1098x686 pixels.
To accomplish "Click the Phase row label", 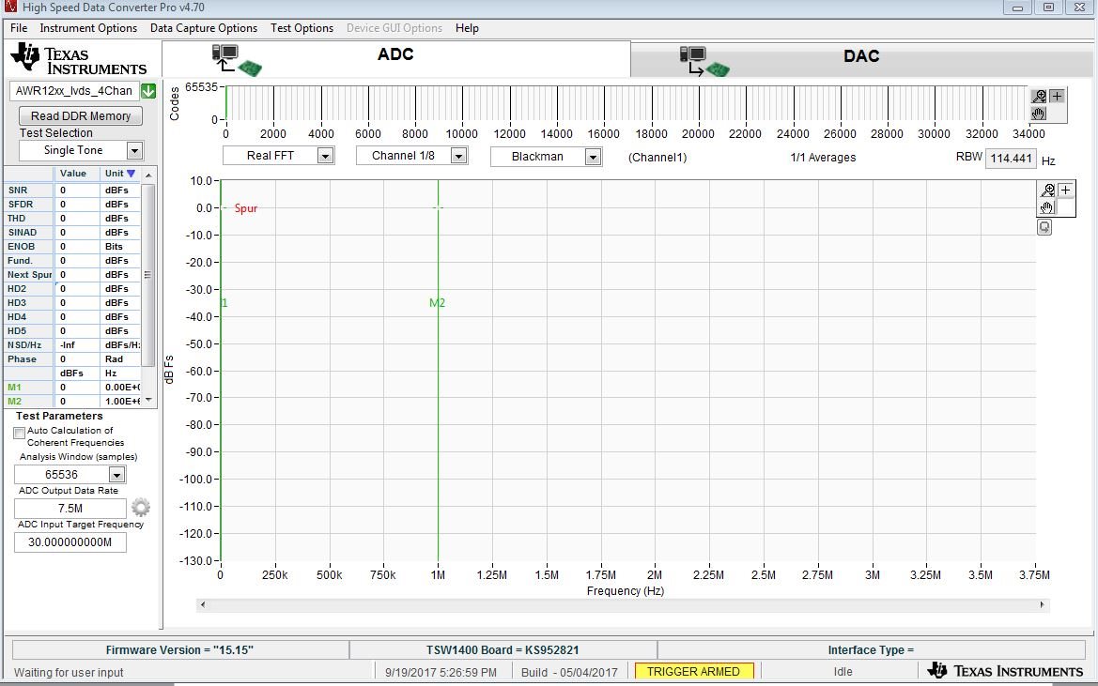I will coord(22,358).
